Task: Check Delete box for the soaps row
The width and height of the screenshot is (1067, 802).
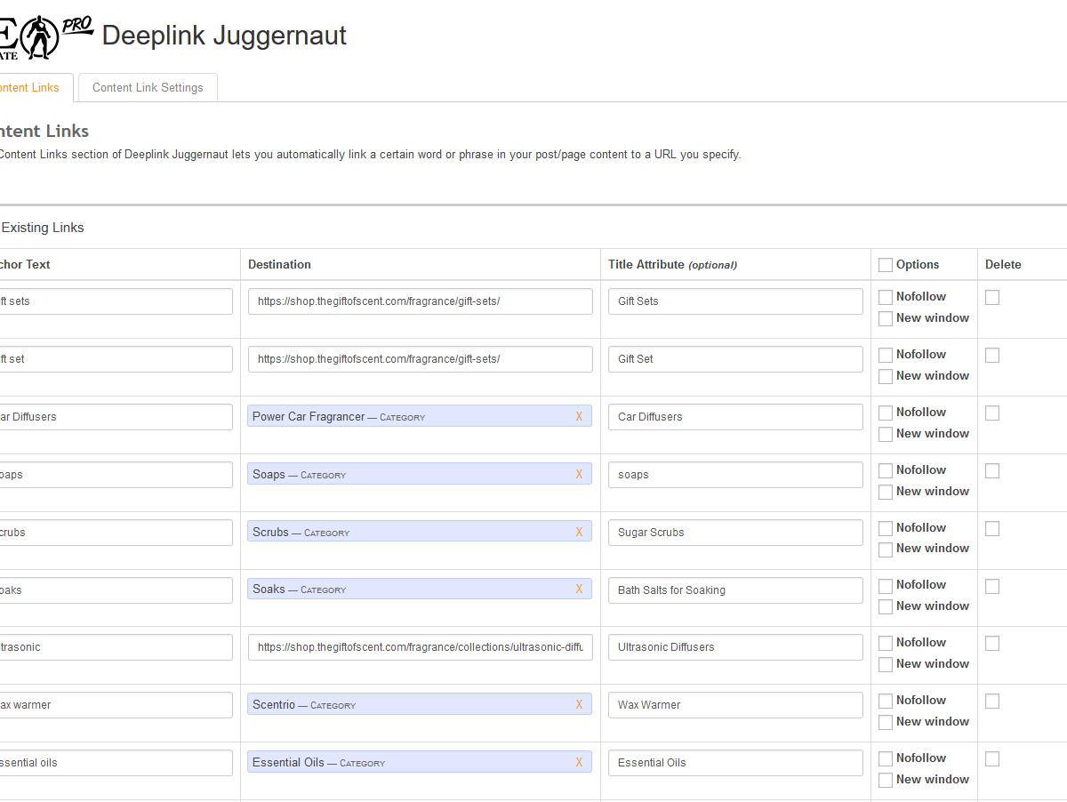Action: pos(992,470)
